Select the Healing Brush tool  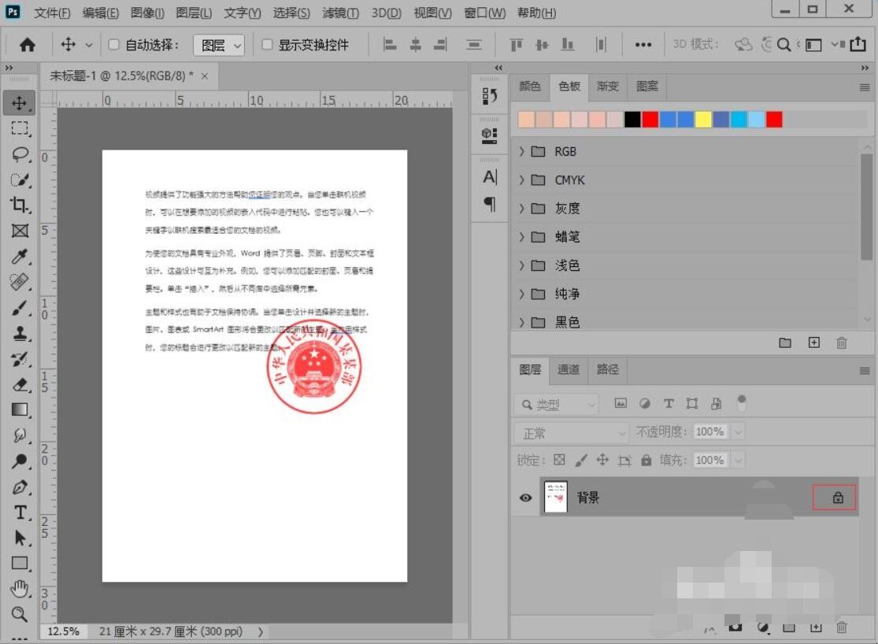(20, 282)
